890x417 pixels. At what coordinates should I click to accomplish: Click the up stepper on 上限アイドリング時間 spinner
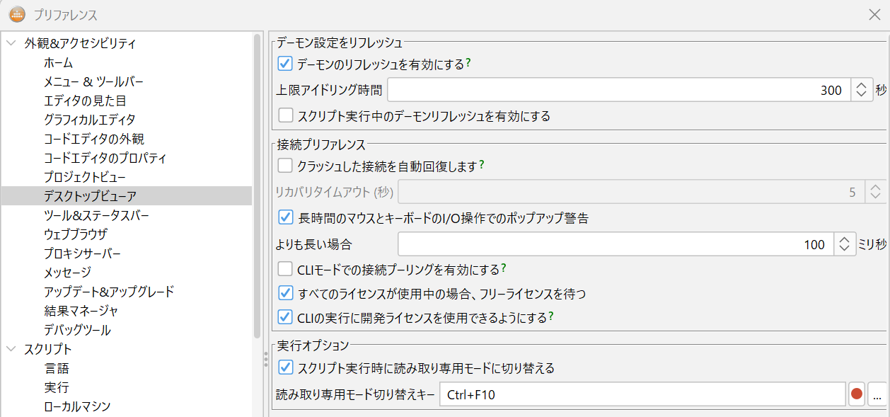pos(862,85)
